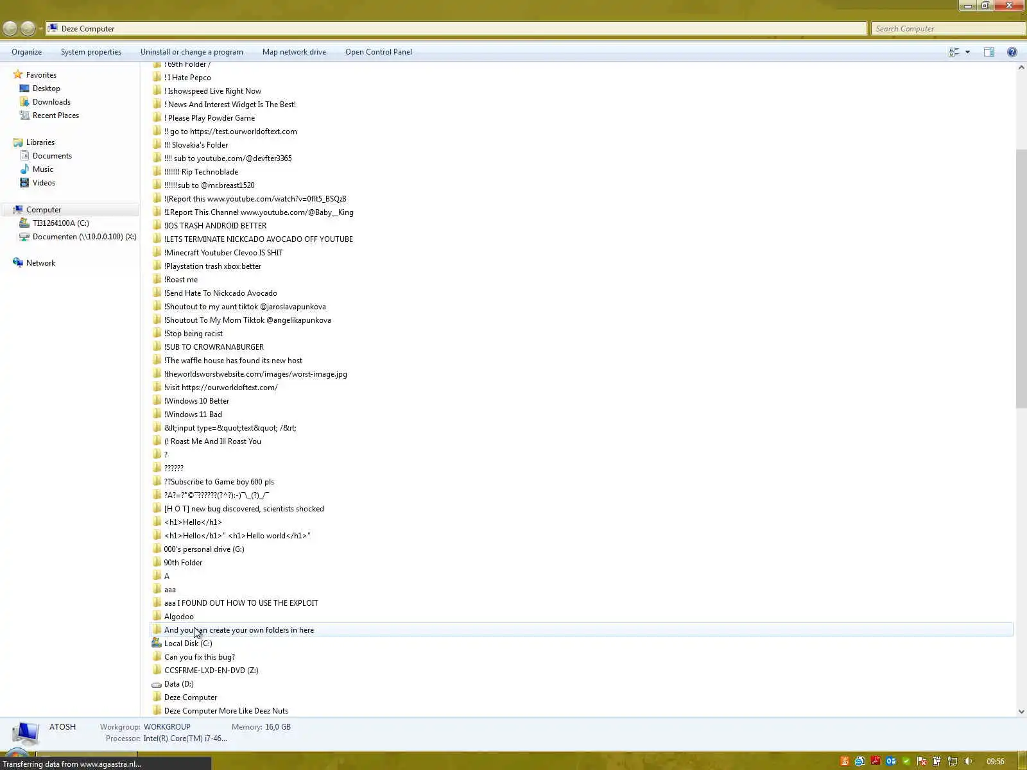Toggle the preview pane button
This screenshot has width=1027, height=770.
(989, 52)
